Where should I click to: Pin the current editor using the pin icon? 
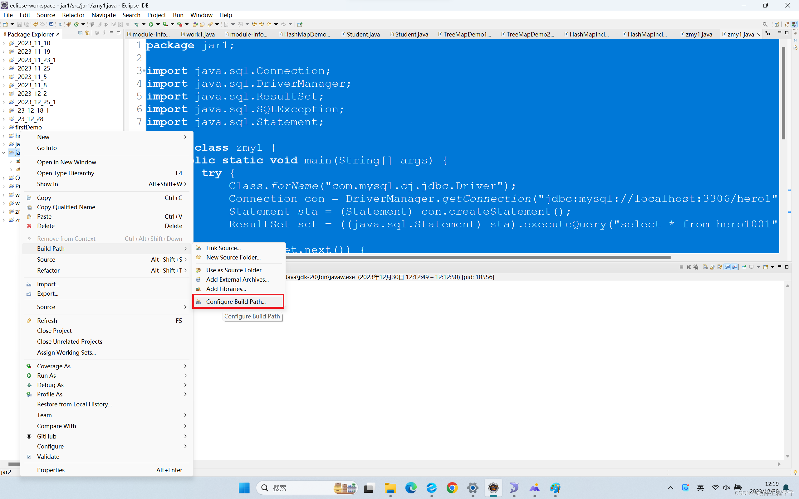coord(300,24)
